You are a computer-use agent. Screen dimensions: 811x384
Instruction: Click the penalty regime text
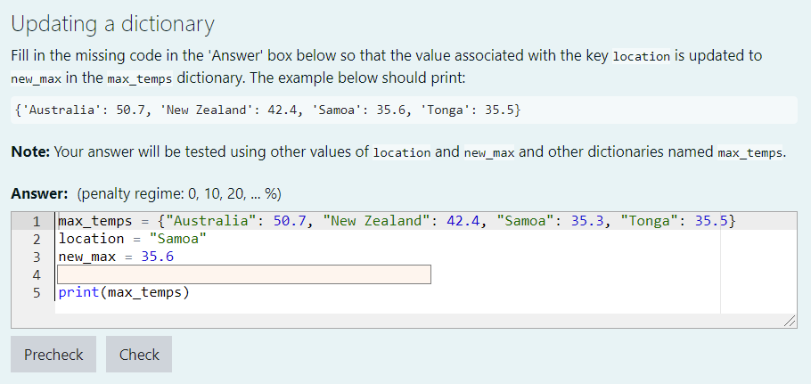[179, 194]
